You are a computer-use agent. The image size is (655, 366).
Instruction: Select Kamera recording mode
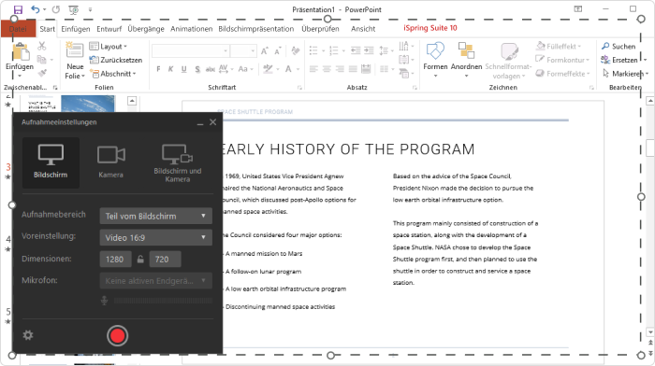pos(111,162)
